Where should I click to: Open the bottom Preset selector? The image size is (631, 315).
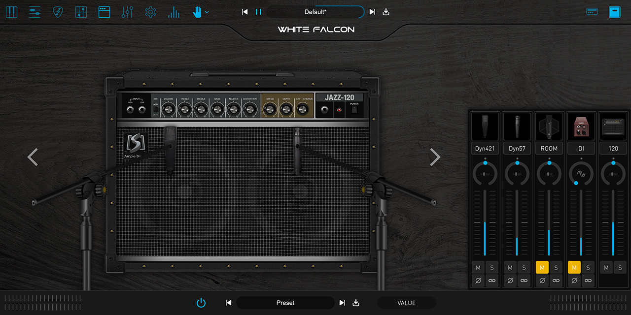(285, 303)
